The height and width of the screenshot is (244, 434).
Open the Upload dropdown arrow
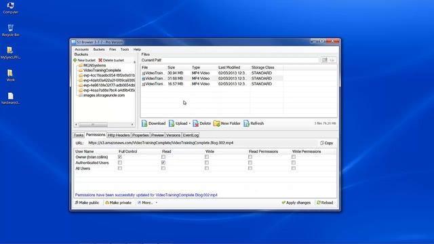coord(190,123)
